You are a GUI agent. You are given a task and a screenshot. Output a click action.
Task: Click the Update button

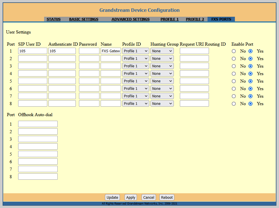coord(112,198)
